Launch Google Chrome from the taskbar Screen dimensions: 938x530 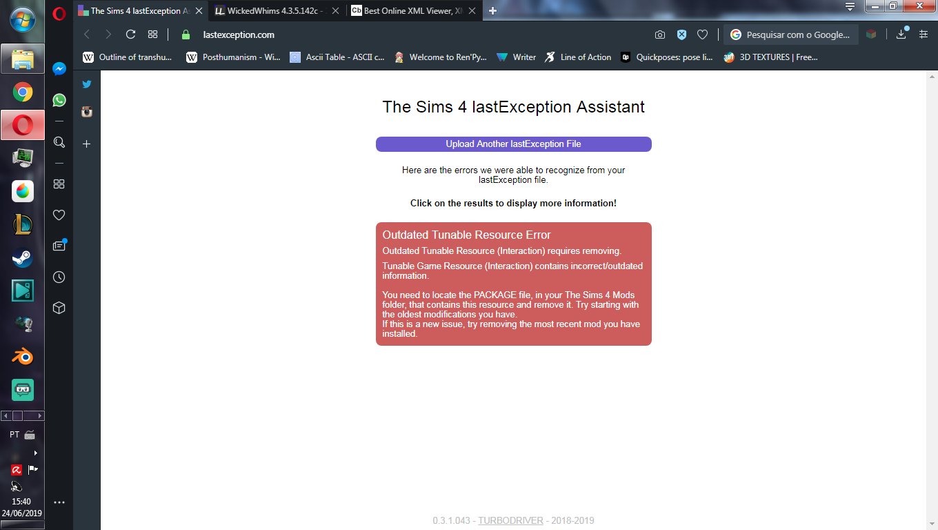tap(23, 92)
